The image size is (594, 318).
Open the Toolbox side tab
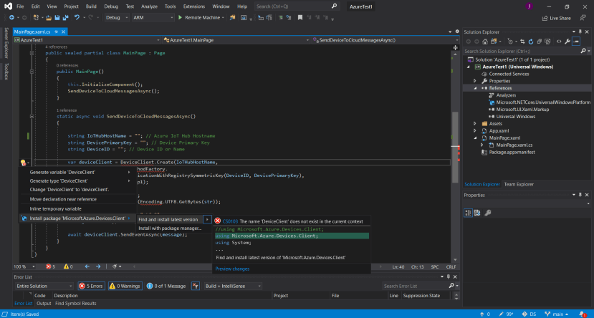click(6, 72)
